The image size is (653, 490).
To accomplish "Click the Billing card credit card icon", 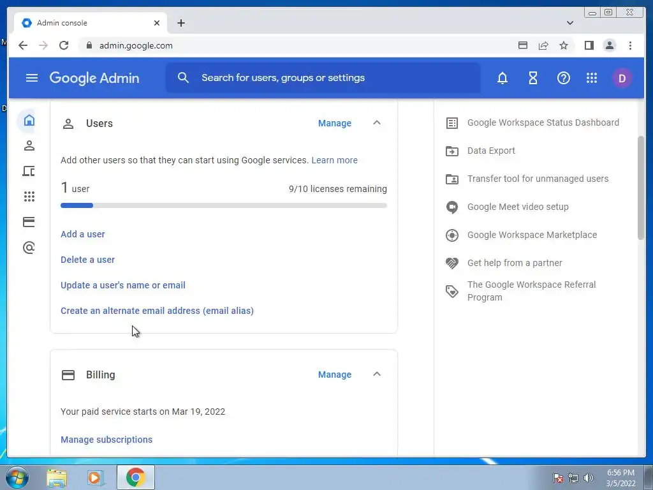I will tap(68, 375).
